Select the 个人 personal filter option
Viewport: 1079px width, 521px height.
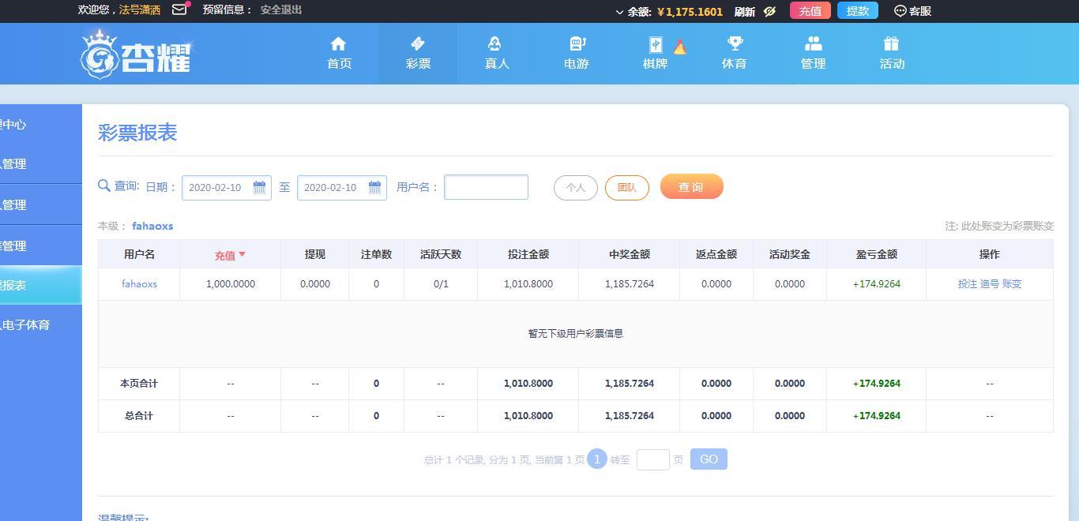(x=575, y=187)
